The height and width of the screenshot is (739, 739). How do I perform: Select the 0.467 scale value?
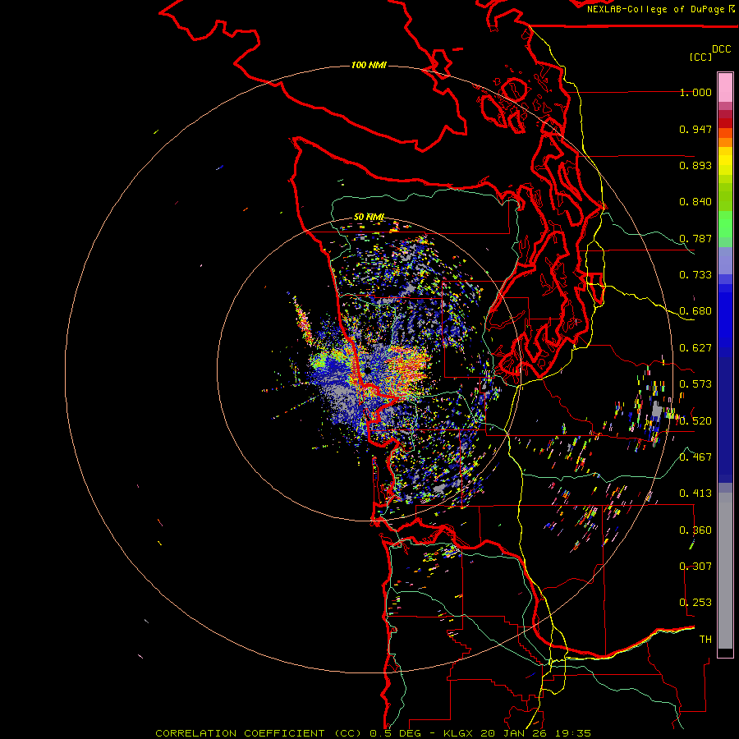pyautogui.click(x=695, y=457)
